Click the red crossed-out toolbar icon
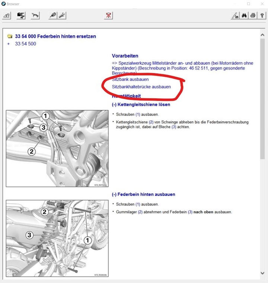 click(108, 16)
